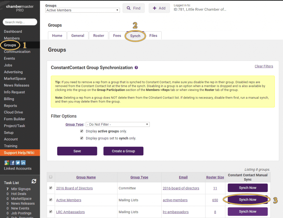283x218 pixels.
Task: Open the Groups dropdown showing Active Members
Action: (x=82, y=10)
